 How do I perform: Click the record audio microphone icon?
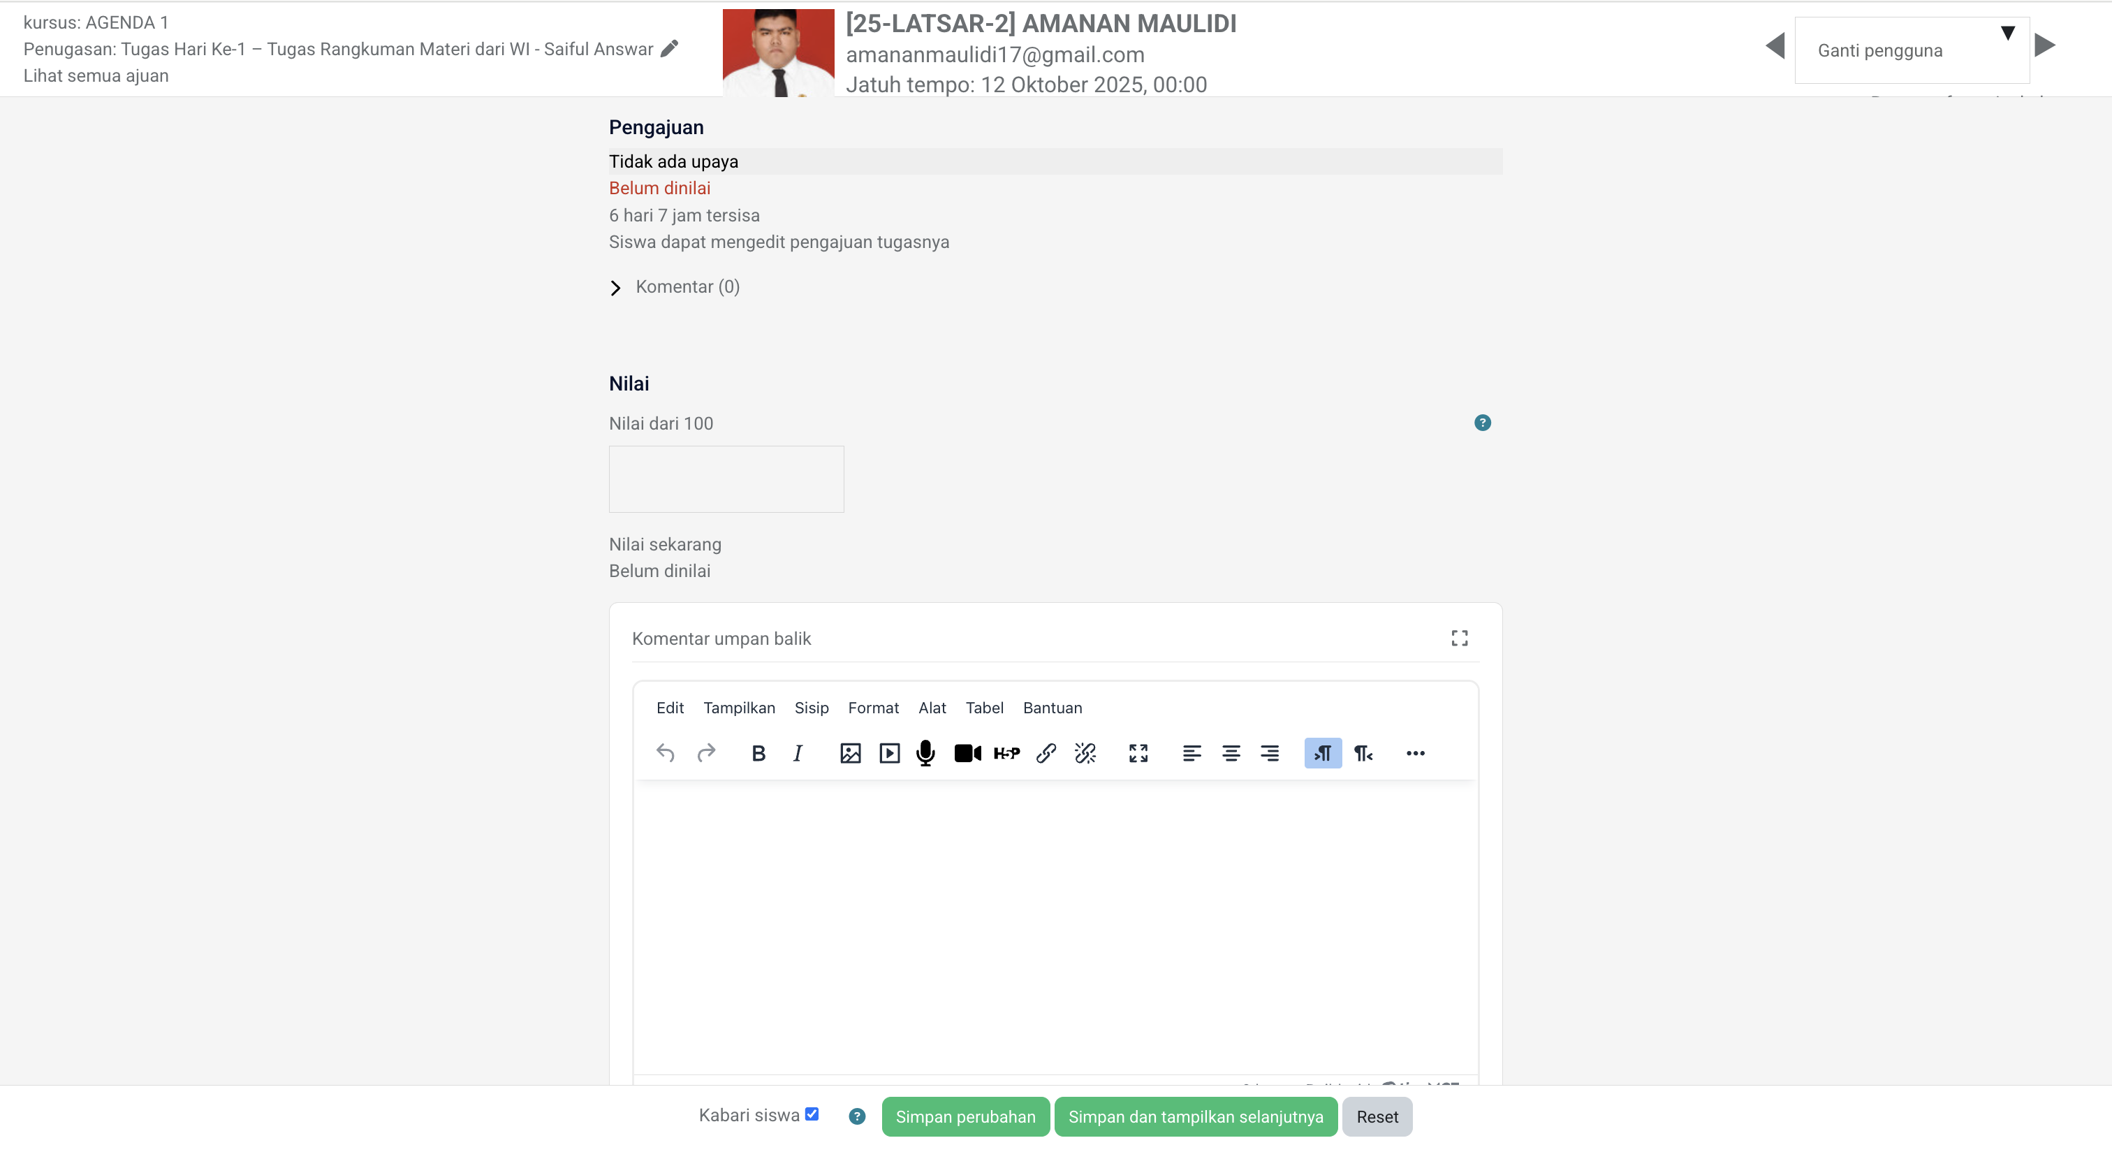pyautogui.click(x=925, y=752)
